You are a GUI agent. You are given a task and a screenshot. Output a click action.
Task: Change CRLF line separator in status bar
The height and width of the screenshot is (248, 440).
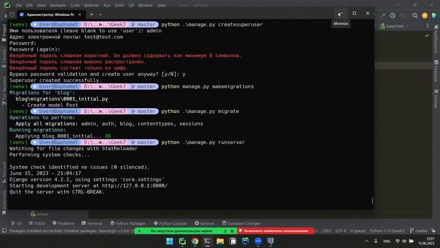tap(327, 231)
